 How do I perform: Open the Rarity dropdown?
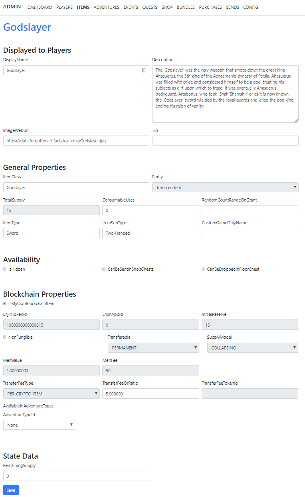225,187
